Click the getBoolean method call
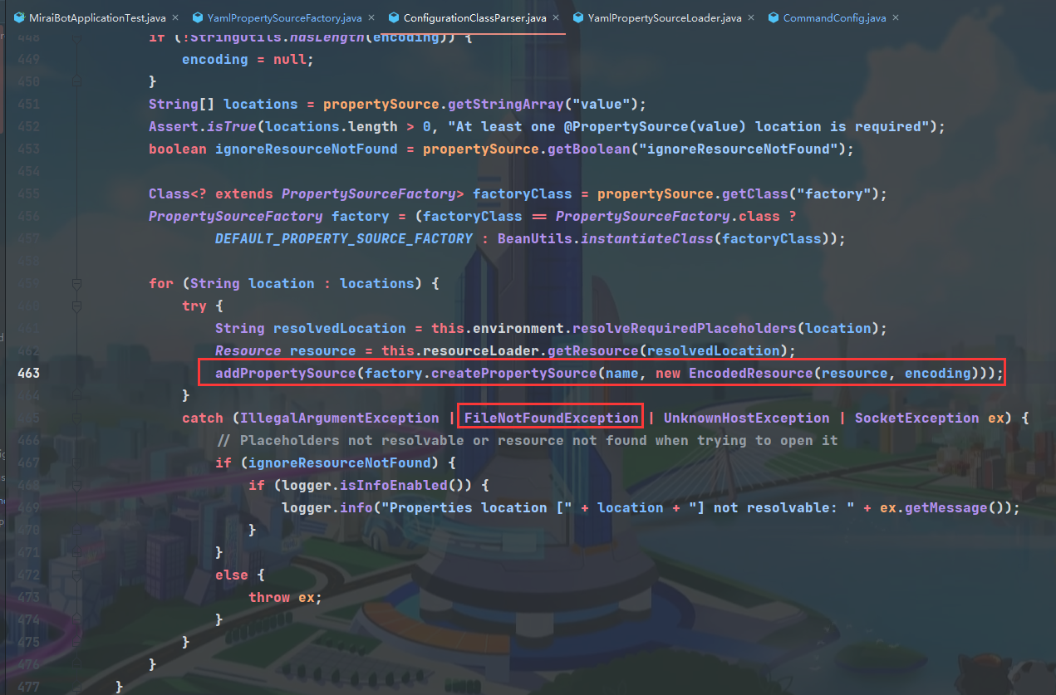The height and width of the screenshot is (695, 1056). [589, 149]
